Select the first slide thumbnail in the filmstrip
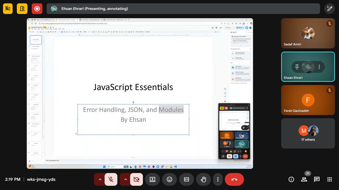Viewport: 339px width, 190px height. [36, 40]
